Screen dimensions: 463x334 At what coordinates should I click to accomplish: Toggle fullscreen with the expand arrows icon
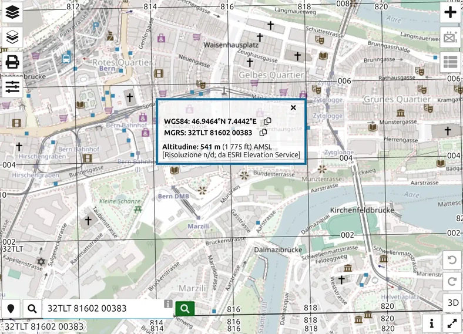pyautogui.click(x=452, y=323)
